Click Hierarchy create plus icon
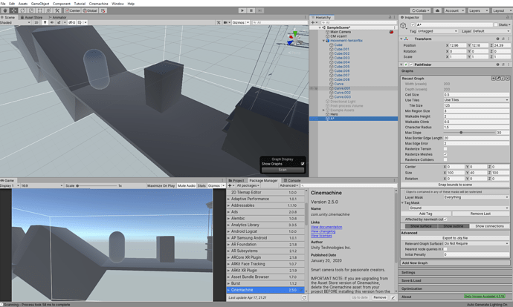Viewport: 513px width, 307px height. coord(313,22)
